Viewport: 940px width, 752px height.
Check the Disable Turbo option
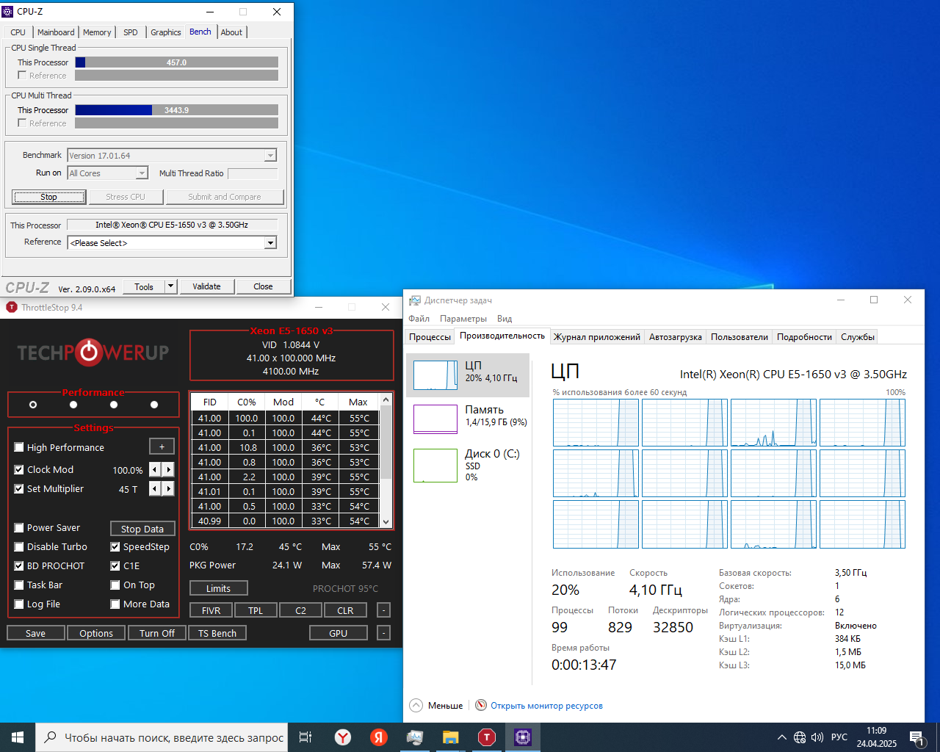pos(19,546)
